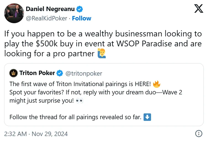Click the fire emoji in quoted tweet
The height and width of the screenshot is (141, 209).
(156, 84)
